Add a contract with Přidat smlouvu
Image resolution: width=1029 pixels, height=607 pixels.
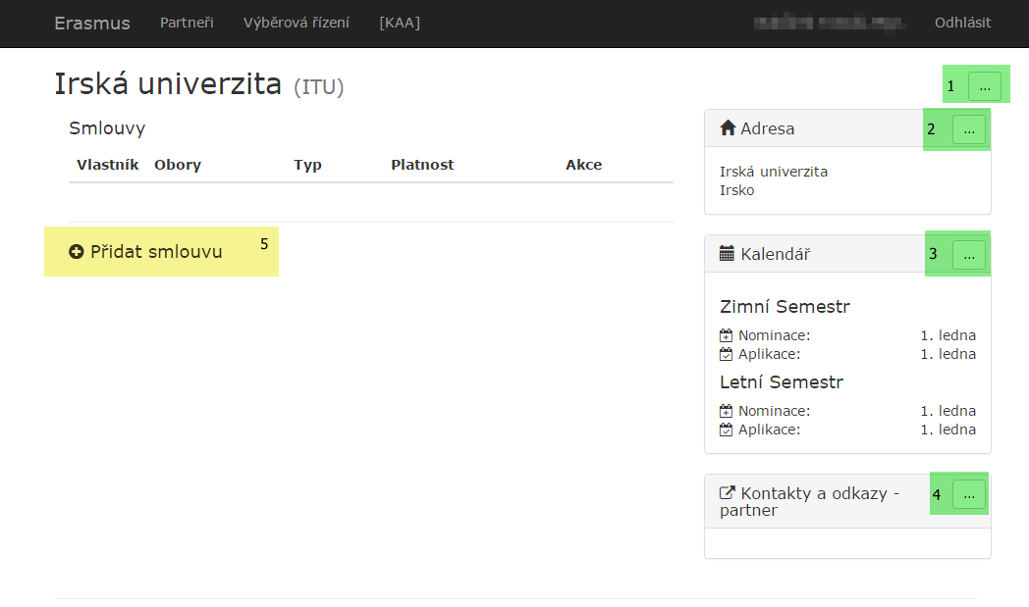point(156,252)
